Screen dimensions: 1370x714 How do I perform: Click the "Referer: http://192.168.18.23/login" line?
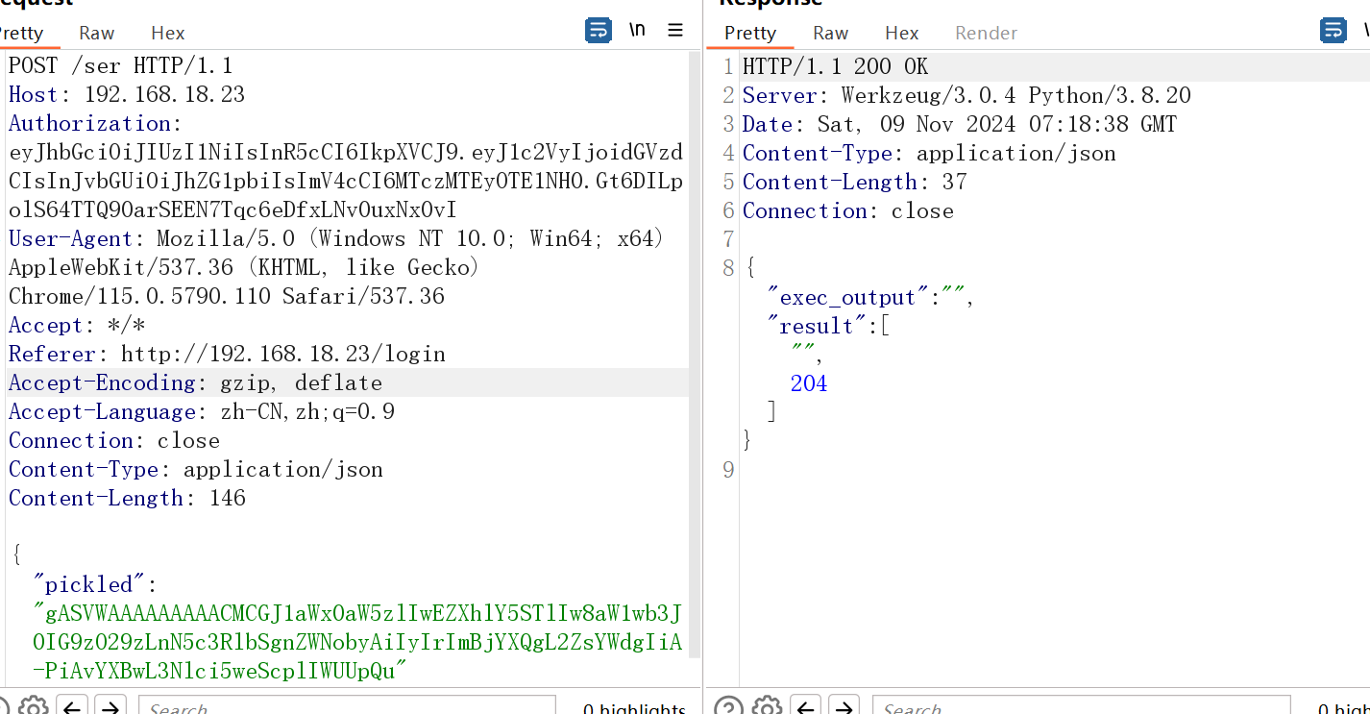pyautogui.click(x=227, y=354)
